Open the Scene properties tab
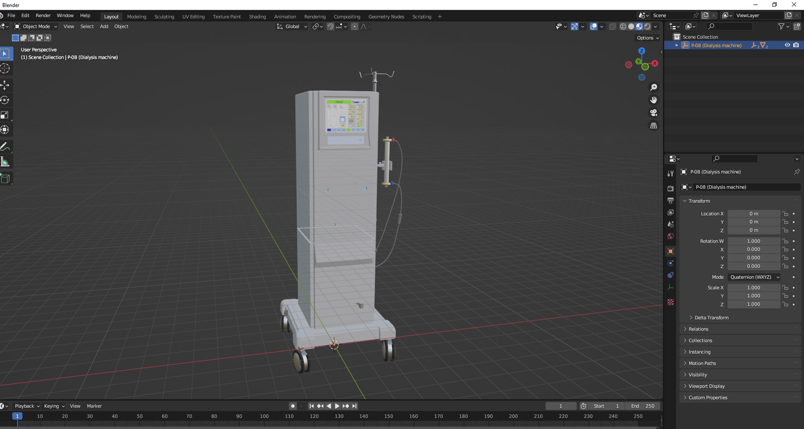 click(670, 224)
